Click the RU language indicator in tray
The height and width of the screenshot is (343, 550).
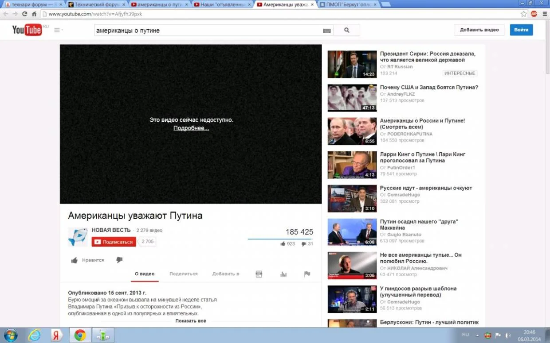(x=465, y=335)
